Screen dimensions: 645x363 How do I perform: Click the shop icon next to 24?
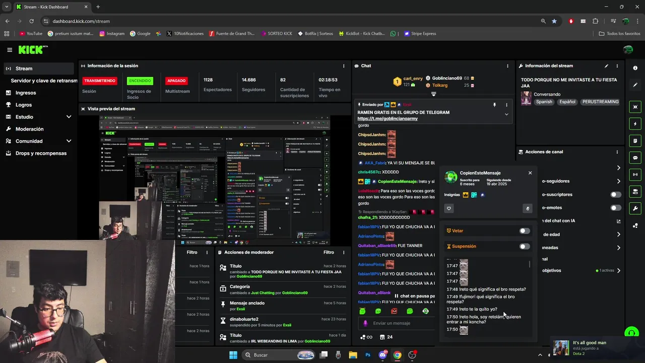click(382, 337)
